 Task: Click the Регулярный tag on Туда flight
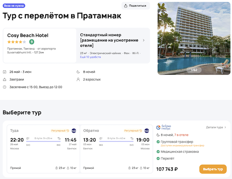[60, 131]
